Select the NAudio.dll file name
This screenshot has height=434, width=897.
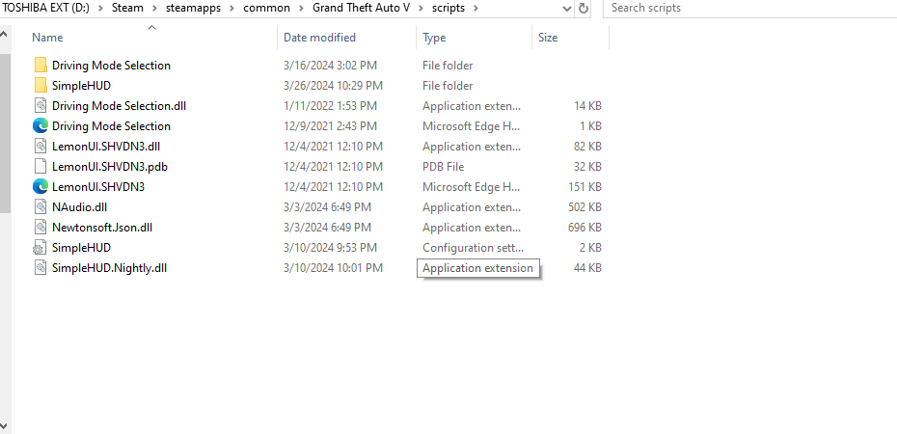(79, 207)
